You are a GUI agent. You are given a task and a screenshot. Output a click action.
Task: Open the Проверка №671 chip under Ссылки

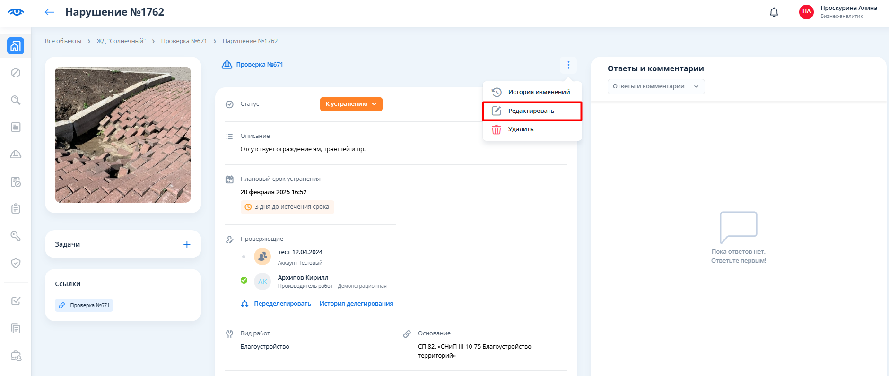pos(84,305)
